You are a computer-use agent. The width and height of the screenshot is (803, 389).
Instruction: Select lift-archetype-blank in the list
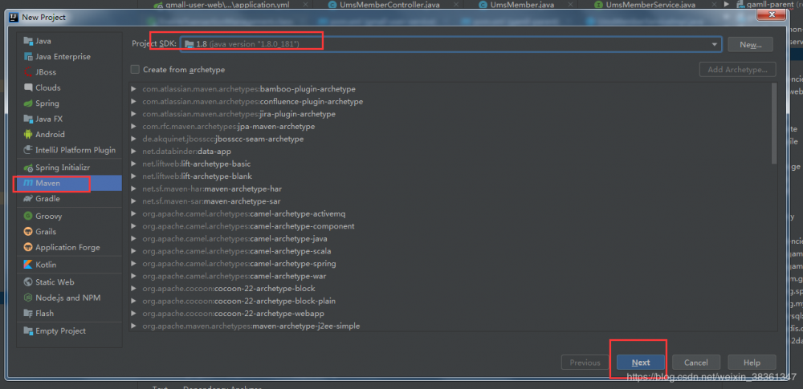198,176
